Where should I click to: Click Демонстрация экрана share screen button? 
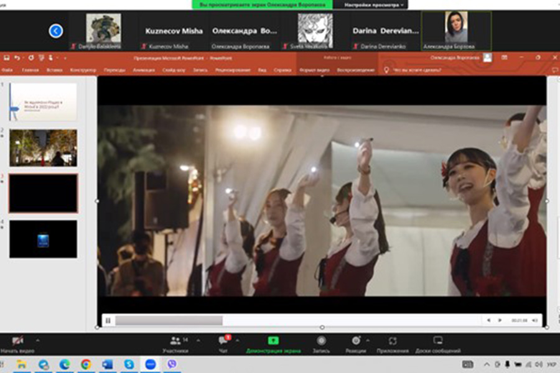(273, 344)
